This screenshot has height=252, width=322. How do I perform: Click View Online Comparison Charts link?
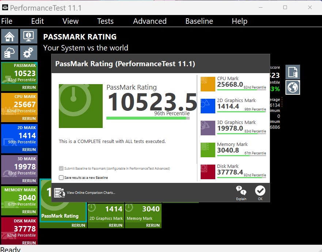click(x=91, y=193)
